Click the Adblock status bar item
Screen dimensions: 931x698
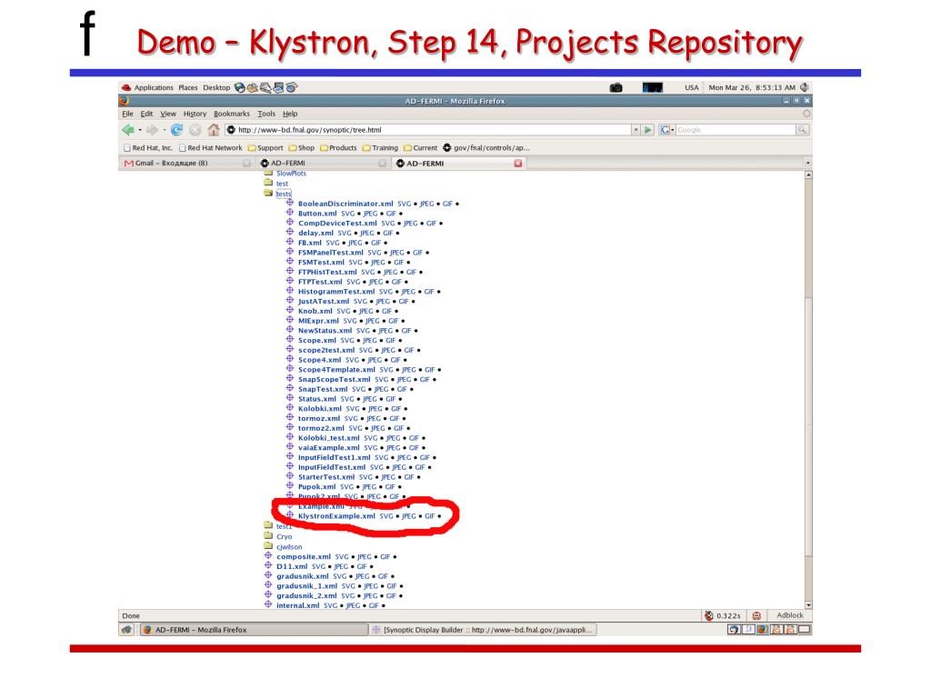tap(790, 615)
